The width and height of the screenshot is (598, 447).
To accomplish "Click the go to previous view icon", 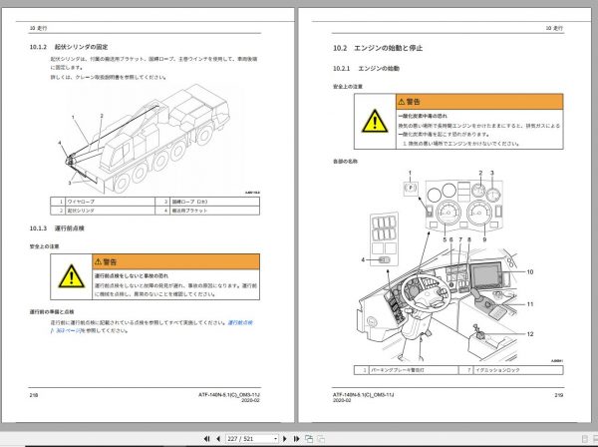I will click(309, 439).
